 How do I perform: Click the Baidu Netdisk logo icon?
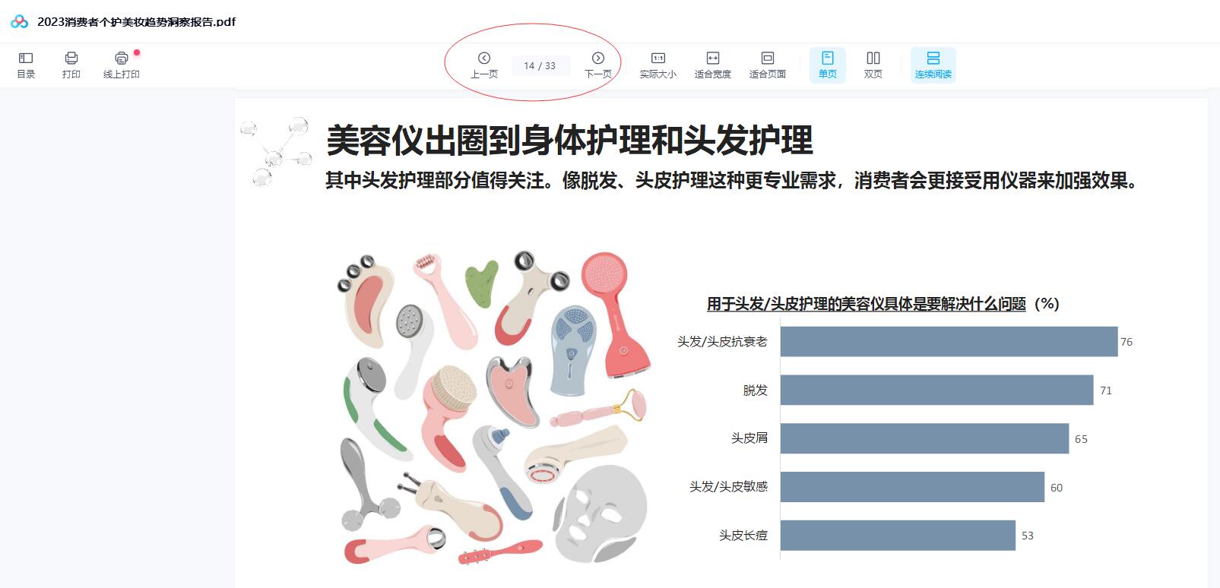click(19, 21)
